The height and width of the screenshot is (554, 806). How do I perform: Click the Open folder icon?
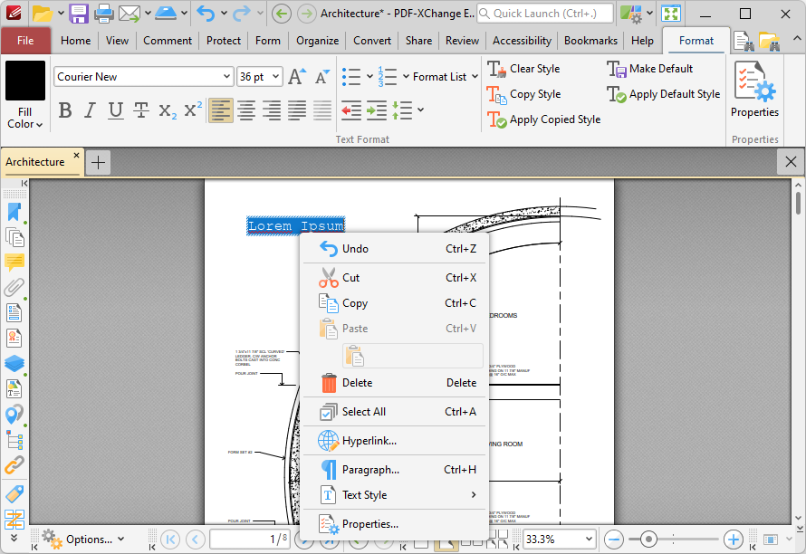43,14
